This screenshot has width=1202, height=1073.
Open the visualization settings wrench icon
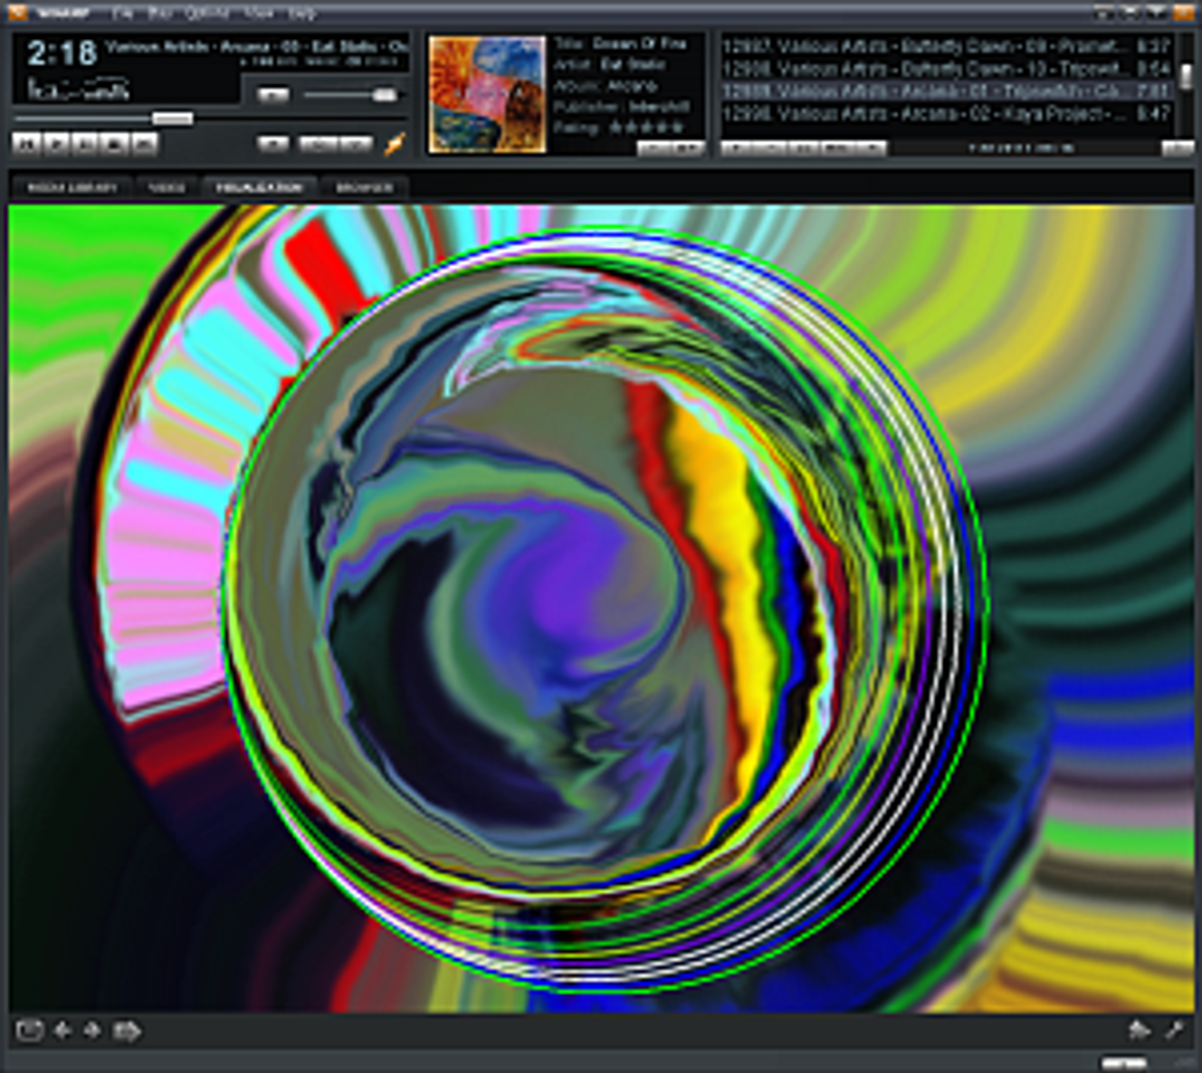[x=1175, y=1030]
